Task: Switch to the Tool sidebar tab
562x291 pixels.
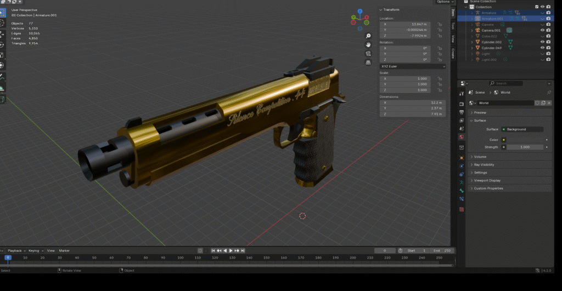Action: point(453,25)
